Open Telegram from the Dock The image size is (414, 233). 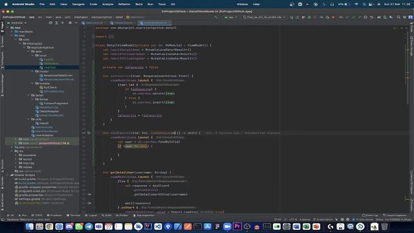tap(89, 227)
